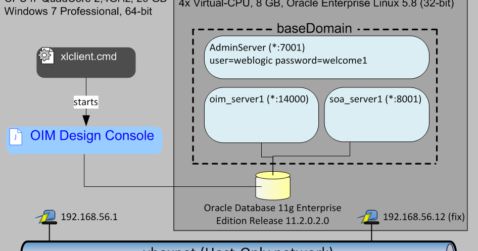Click the baseDomain title label

(314, 28)
